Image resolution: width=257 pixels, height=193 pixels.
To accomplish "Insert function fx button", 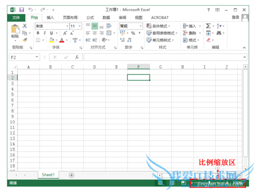I will point(77,57).
